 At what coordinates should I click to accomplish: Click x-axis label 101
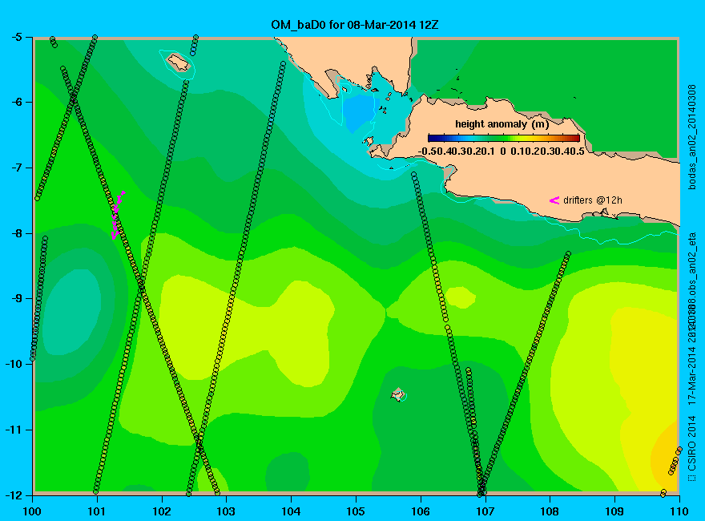[x=97, y=511]
